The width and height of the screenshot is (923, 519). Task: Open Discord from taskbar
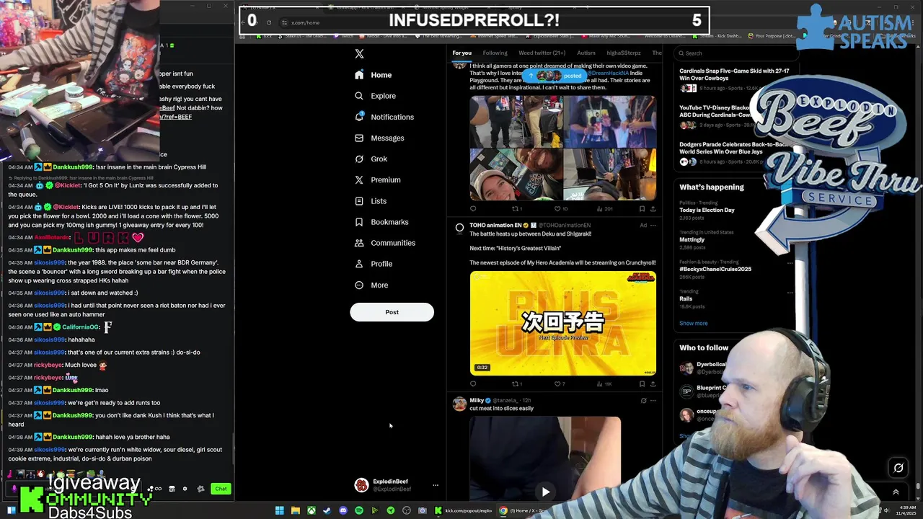coord(343,510)
